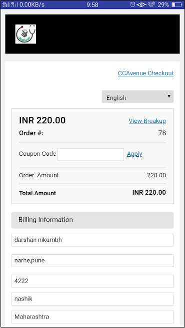The image size is (185, 328).
Task: Tap the 9:58 clock in status bar
Action: (x=92, y=4)
